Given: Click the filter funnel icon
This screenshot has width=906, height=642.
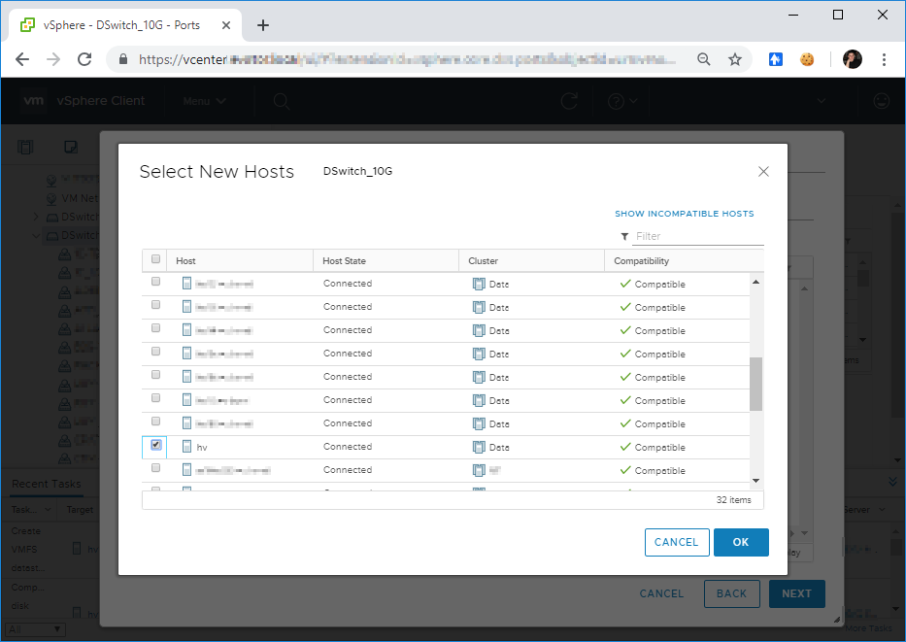Looking at the screenshot, I should click(624, 236).
